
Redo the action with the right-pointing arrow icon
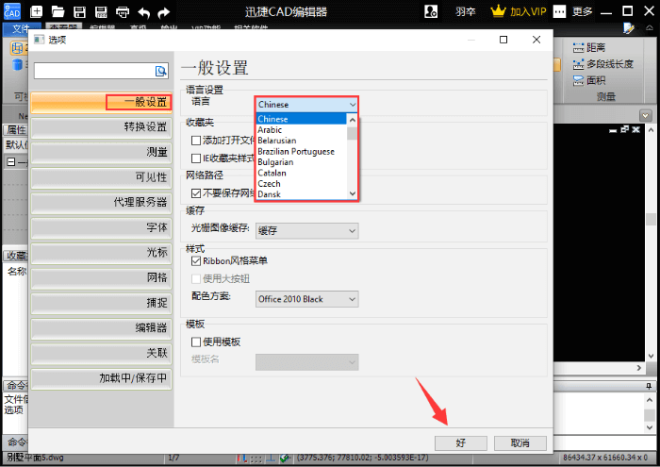tap(164, 12)
